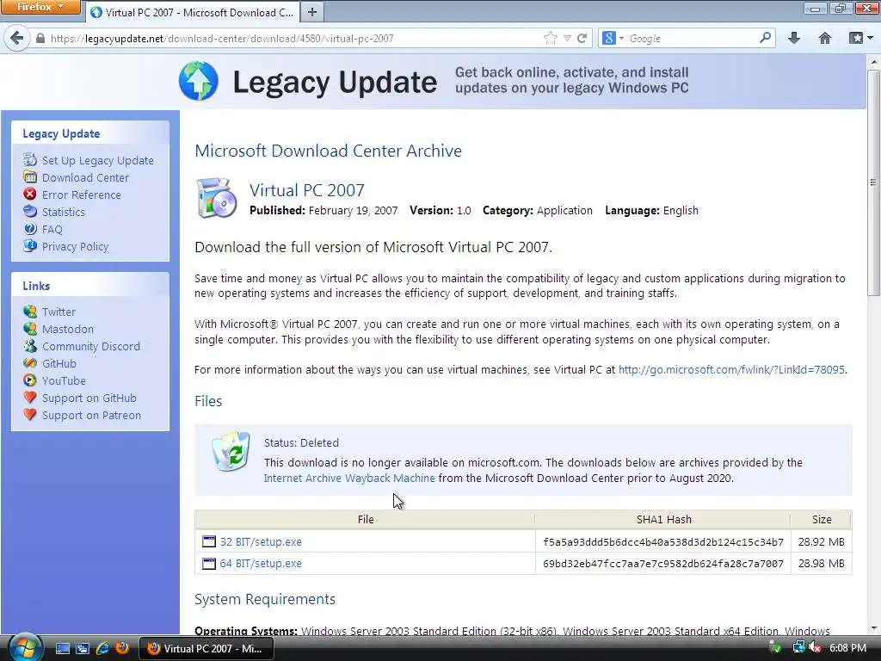Click the padlock site security icon
Image resolution: width=881 pixels, height=661 pixels.
point(40,38)
